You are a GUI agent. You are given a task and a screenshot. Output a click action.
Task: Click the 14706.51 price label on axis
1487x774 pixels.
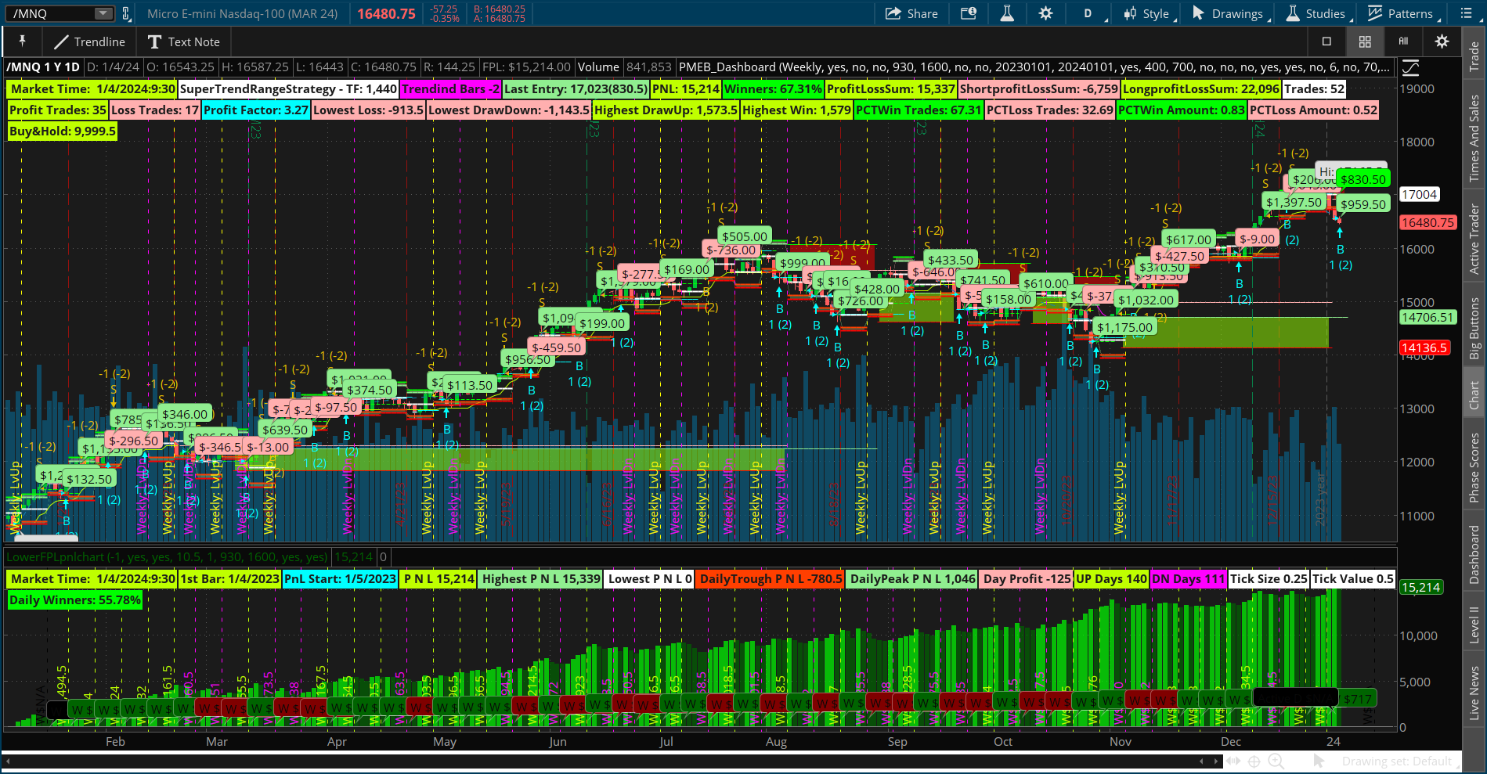[1427, 317]
